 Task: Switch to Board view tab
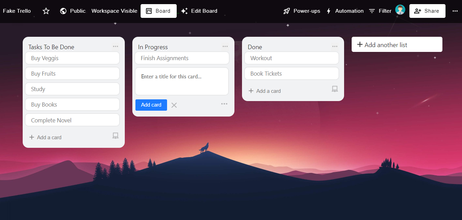coord(158,11)
